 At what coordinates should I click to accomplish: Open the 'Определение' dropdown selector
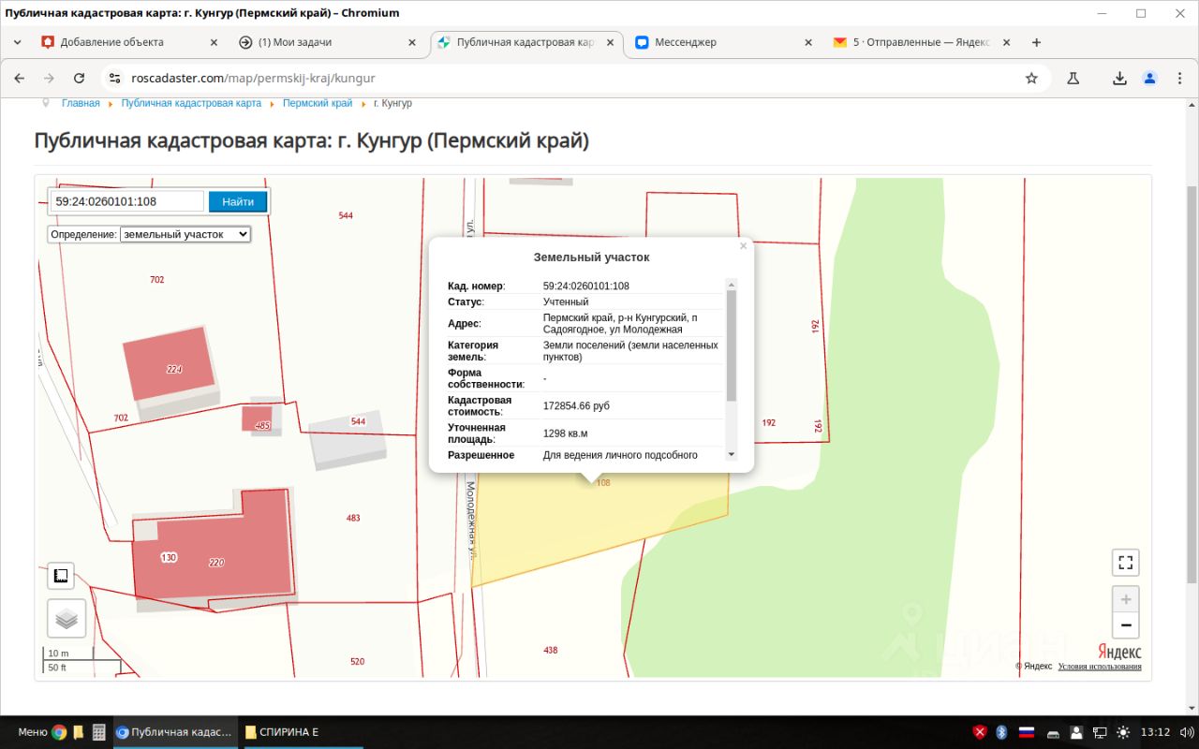(185, 234)
